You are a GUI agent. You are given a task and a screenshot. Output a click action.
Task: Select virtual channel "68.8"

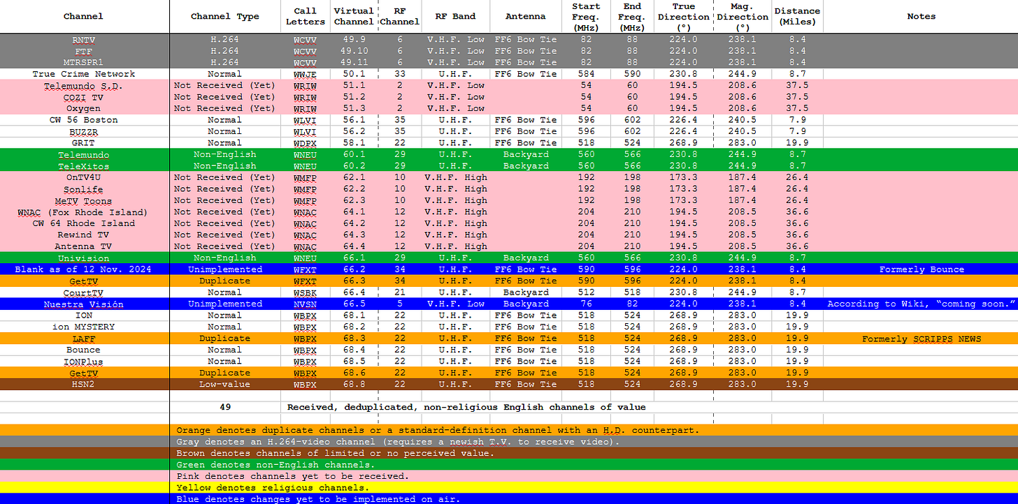[x=354, y=385]
